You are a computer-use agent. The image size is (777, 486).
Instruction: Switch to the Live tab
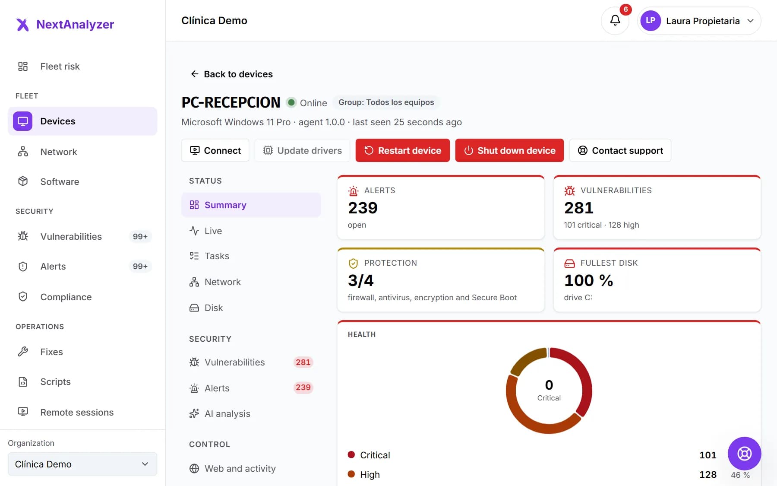(x=251, y=231)
